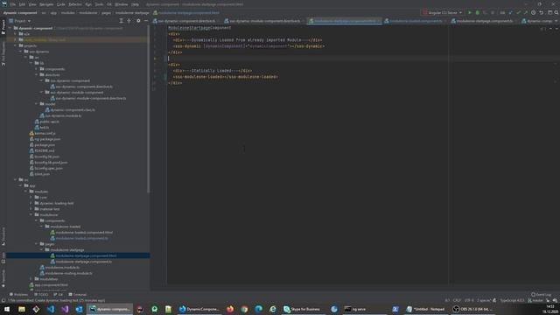Open Project tool window settings gear

point(138,21)
